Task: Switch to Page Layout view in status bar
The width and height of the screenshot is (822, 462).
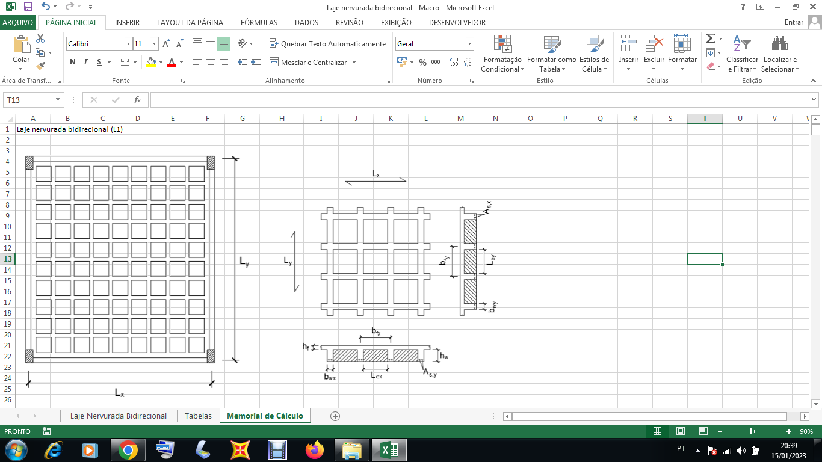Action: pyautogui.click(x=681, y=431)
